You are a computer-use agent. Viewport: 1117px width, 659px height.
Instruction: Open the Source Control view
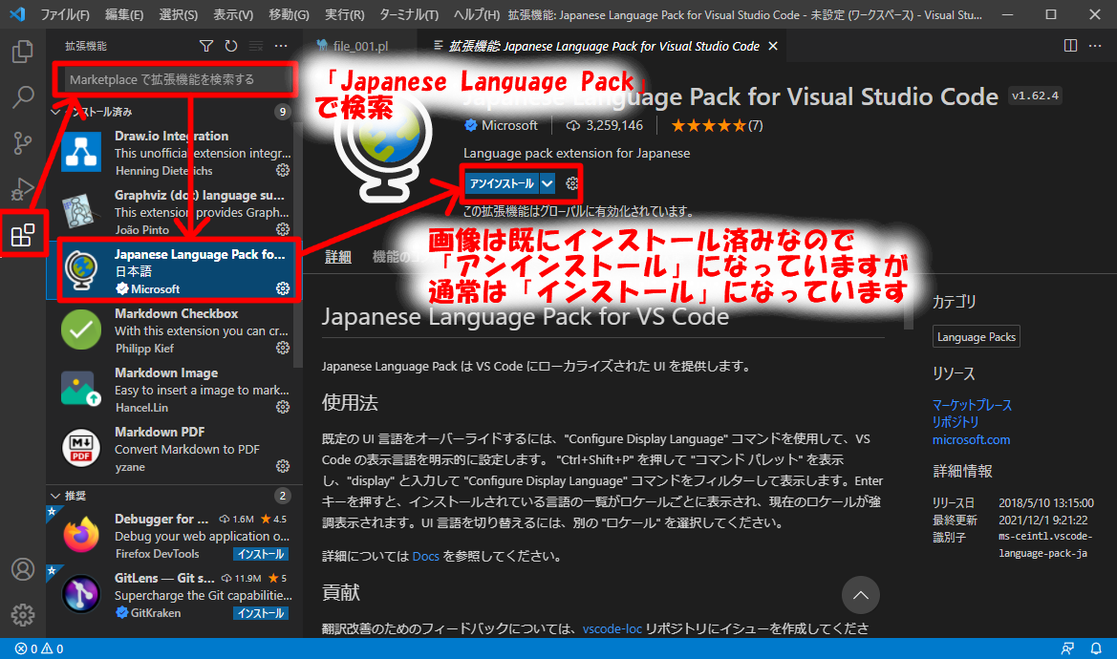tap(23, 143)
